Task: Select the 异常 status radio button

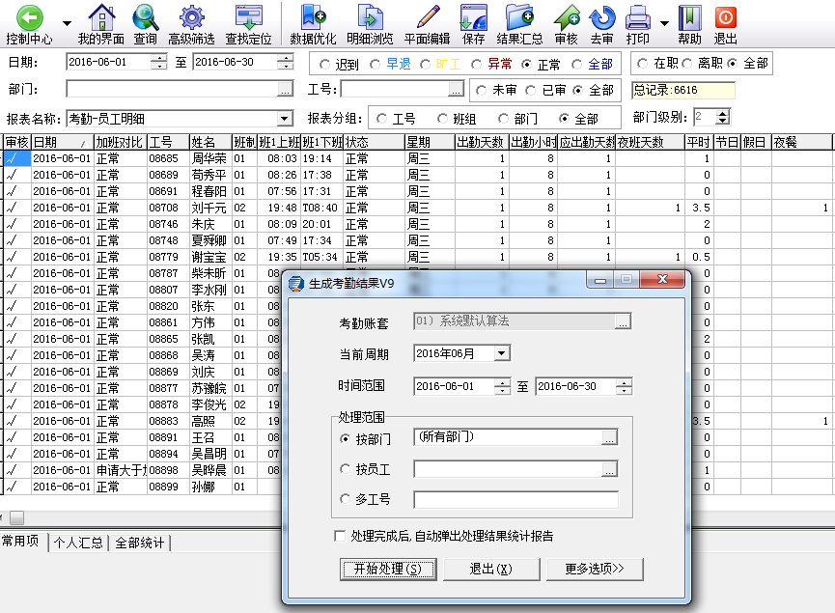Action: [x=477, y=65]
